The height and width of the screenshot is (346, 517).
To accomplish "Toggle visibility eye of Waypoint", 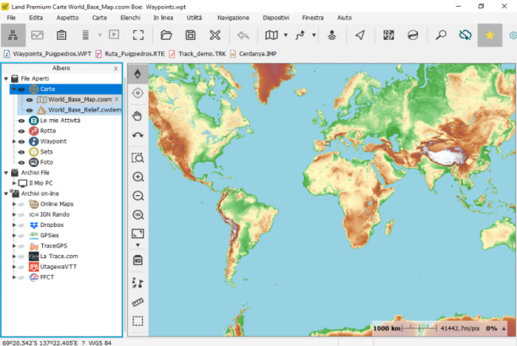I will click(x=21, y=142).
